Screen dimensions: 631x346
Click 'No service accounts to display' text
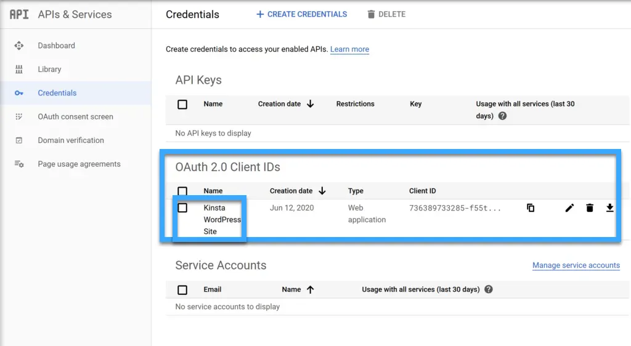pyautogui.click(x=227, y=307)
